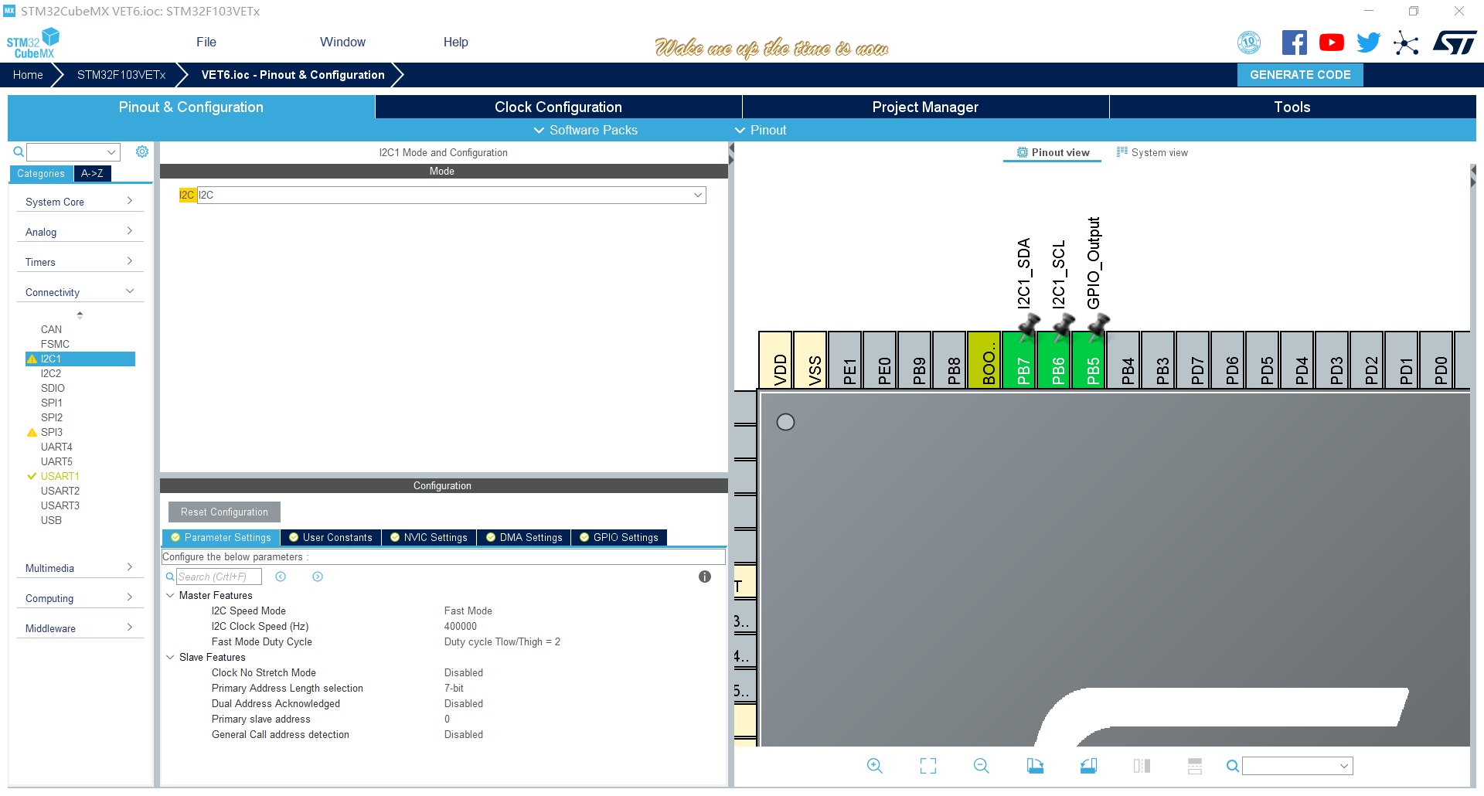This screenshot has height=796, width=1484.
Task: Go to previous parameter search result
Action: coord(281,577)
